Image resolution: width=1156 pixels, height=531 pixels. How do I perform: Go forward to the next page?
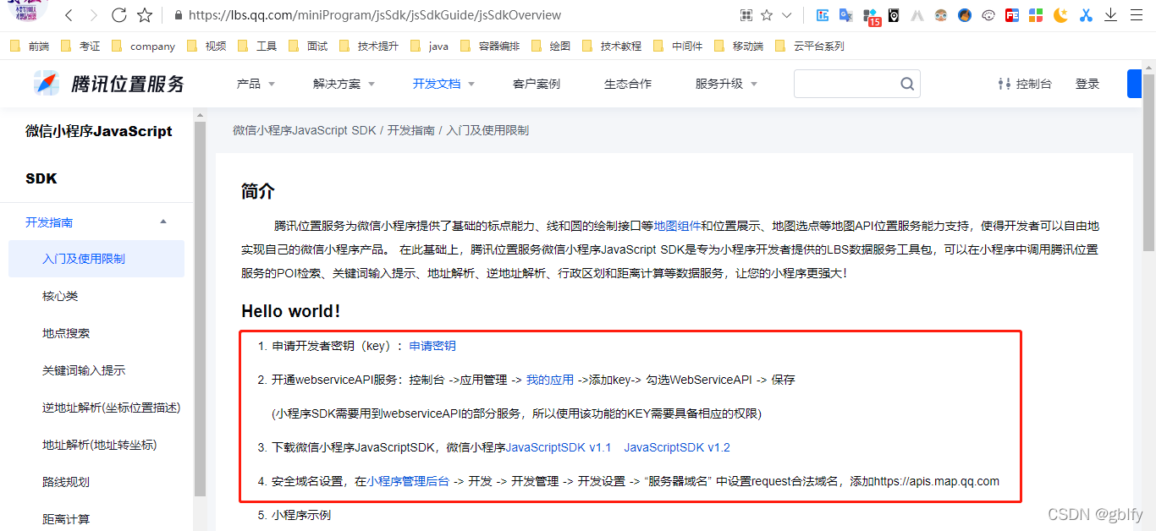pos(93,15)
